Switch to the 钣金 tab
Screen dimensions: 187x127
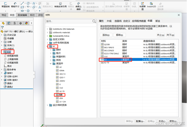(158, 21)
